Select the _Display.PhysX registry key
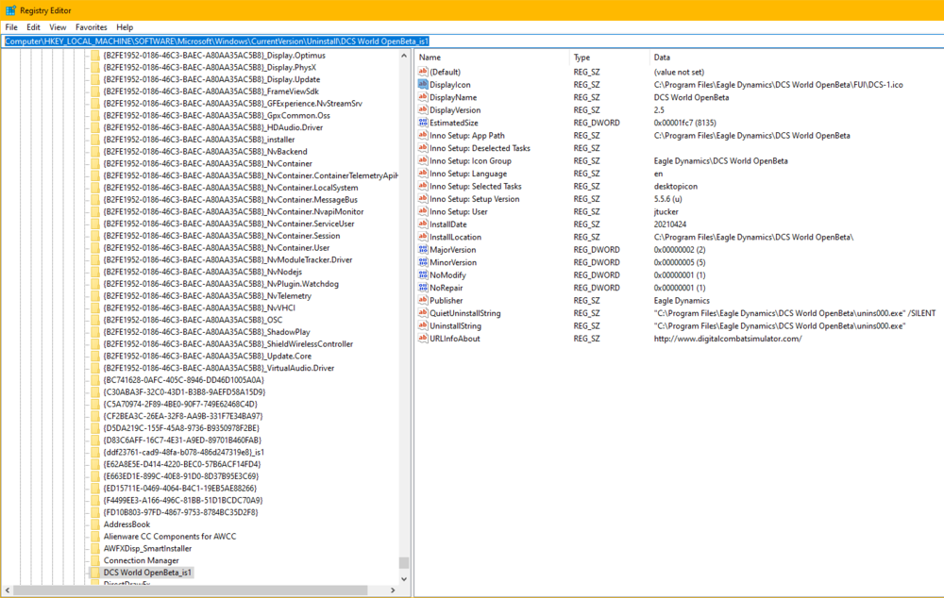The image size is (944, 598). point(210,67)
